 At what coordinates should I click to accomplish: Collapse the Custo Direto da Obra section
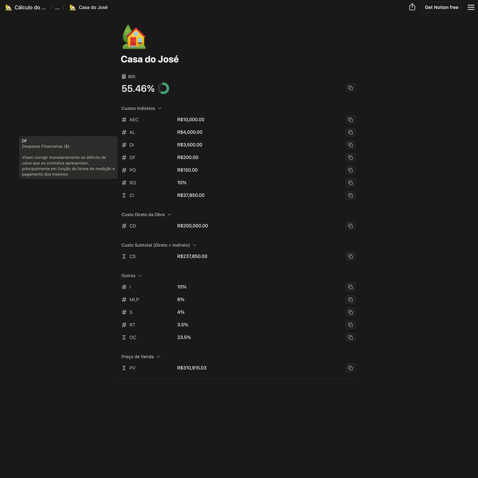click(x=169, y=215)
